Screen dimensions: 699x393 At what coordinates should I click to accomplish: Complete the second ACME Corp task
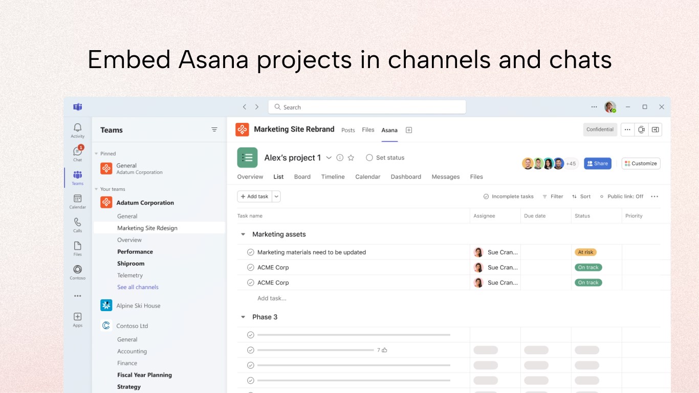click(251, 282)
